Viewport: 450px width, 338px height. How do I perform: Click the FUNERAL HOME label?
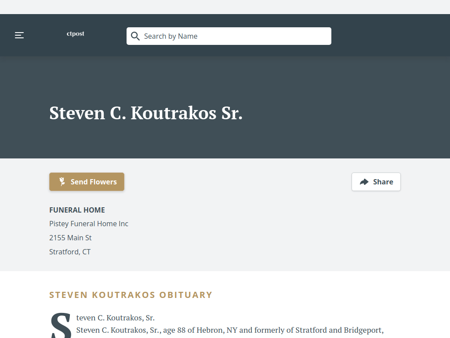[77, 210]
